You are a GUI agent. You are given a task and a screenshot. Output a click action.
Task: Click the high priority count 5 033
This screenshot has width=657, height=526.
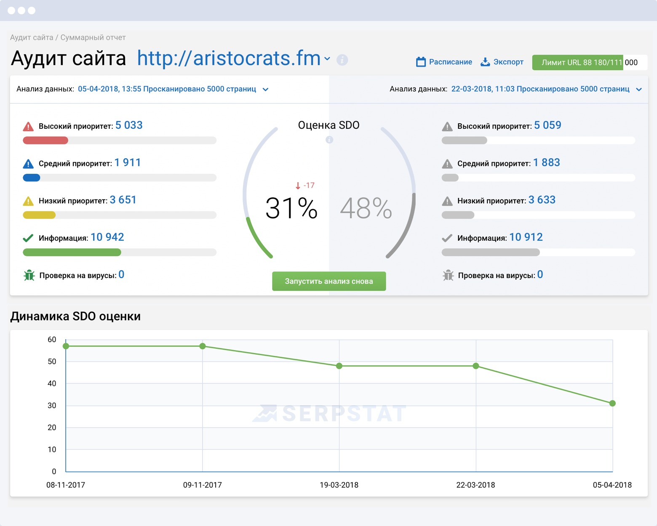point(129,125)
